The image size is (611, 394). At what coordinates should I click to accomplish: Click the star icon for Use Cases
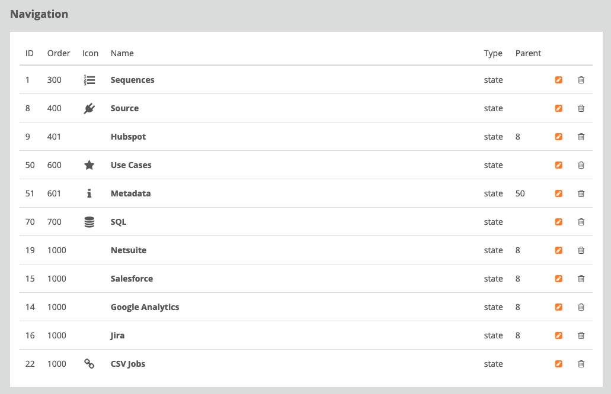click(89, 165)
